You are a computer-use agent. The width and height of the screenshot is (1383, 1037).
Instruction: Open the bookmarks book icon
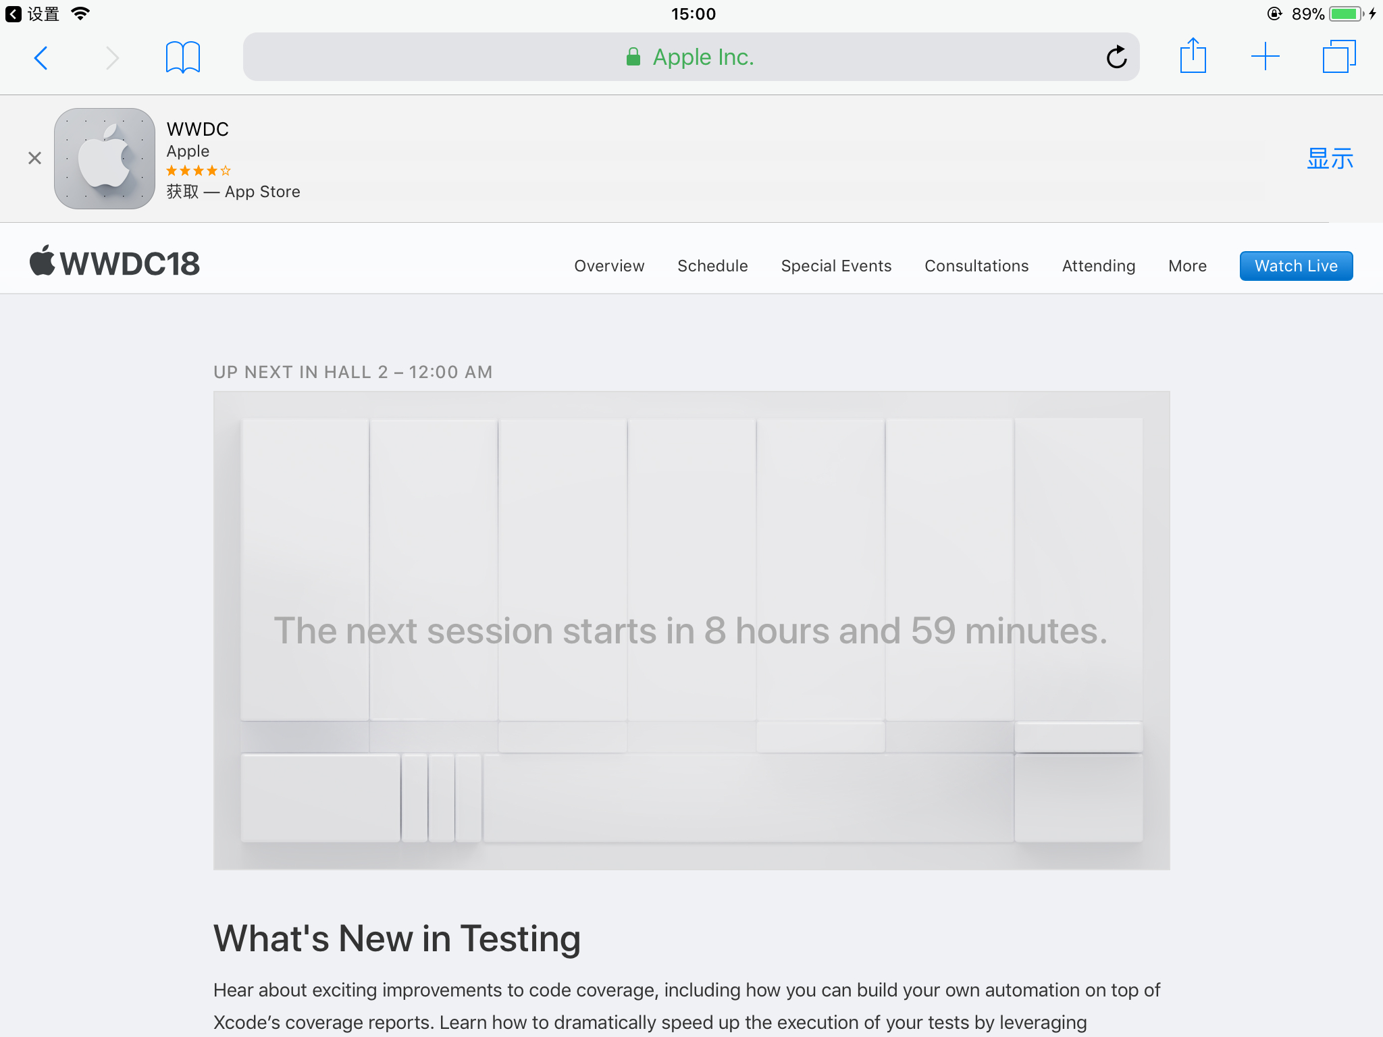click(x=183, y=57)
